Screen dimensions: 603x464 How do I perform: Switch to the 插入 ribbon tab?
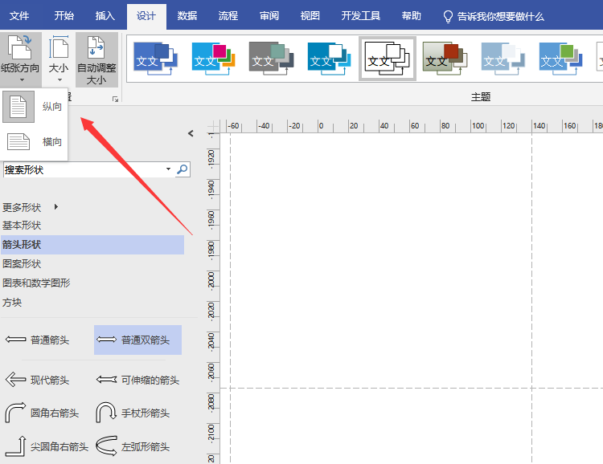coord(105,16)
